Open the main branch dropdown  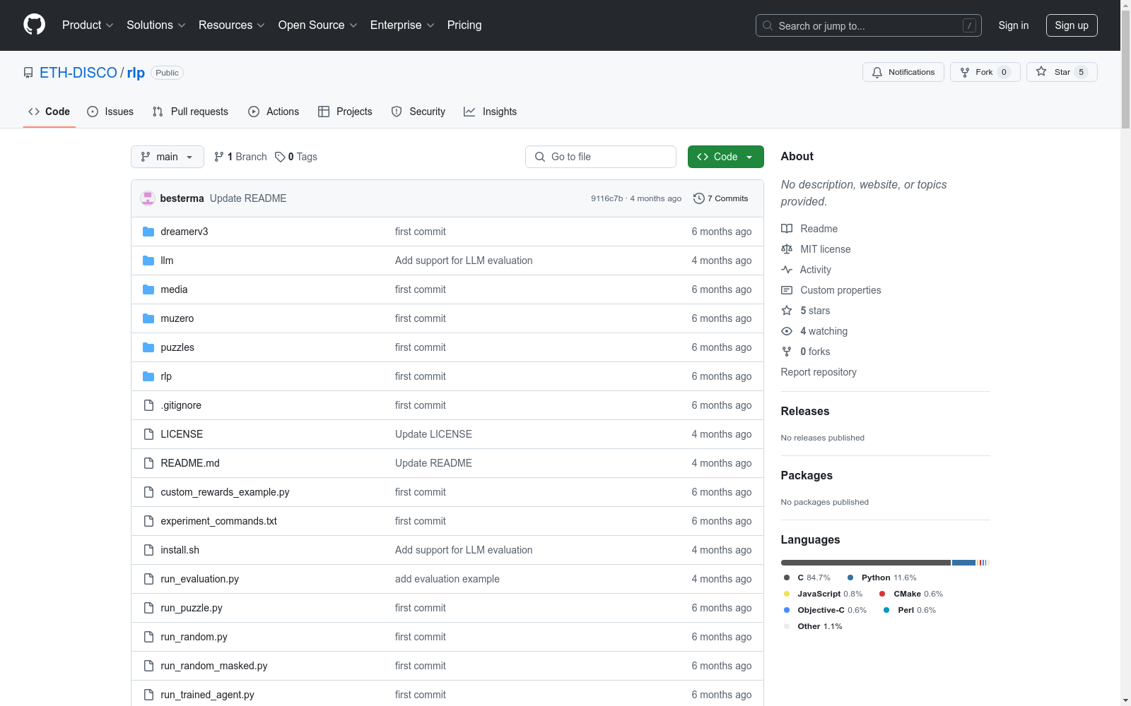click(x=168, y=157)
